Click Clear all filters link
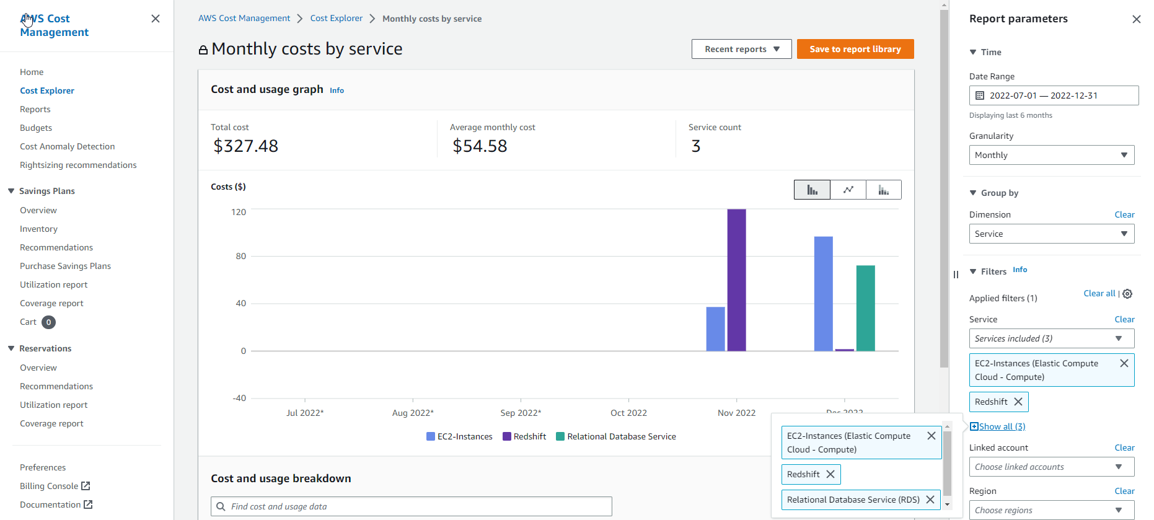Viewport: 1154px width, 520px height. click(x=1099, y=293)
